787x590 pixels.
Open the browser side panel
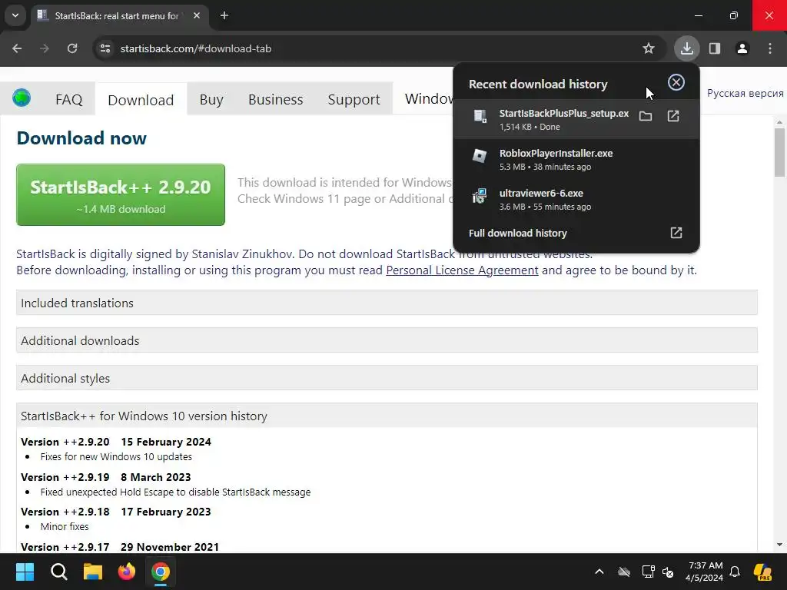715,48
